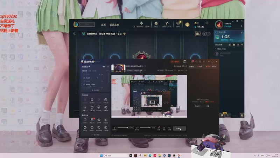Search the friends list magnifier icon
Viewport: 280px width, 158px height.
click(x=242, y=45)
